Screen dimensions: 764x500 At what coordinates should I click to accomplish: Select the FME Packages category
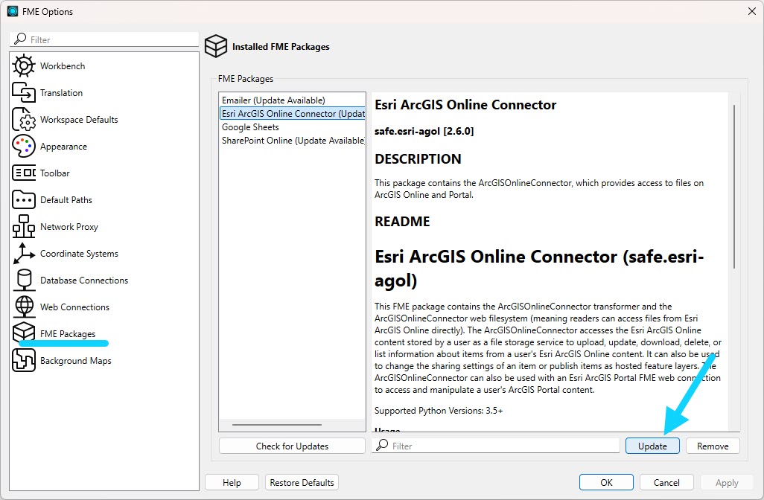[x=68, y=333]
